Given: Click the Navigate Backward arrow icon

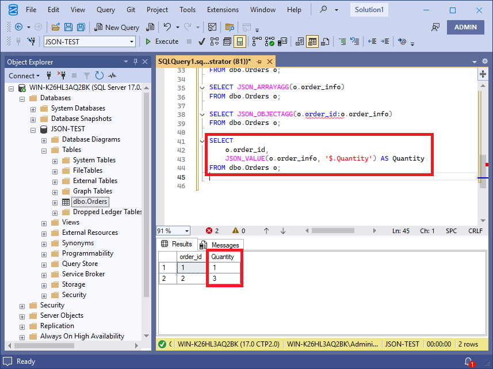Looking at the screenshot, I should (18, 28).
